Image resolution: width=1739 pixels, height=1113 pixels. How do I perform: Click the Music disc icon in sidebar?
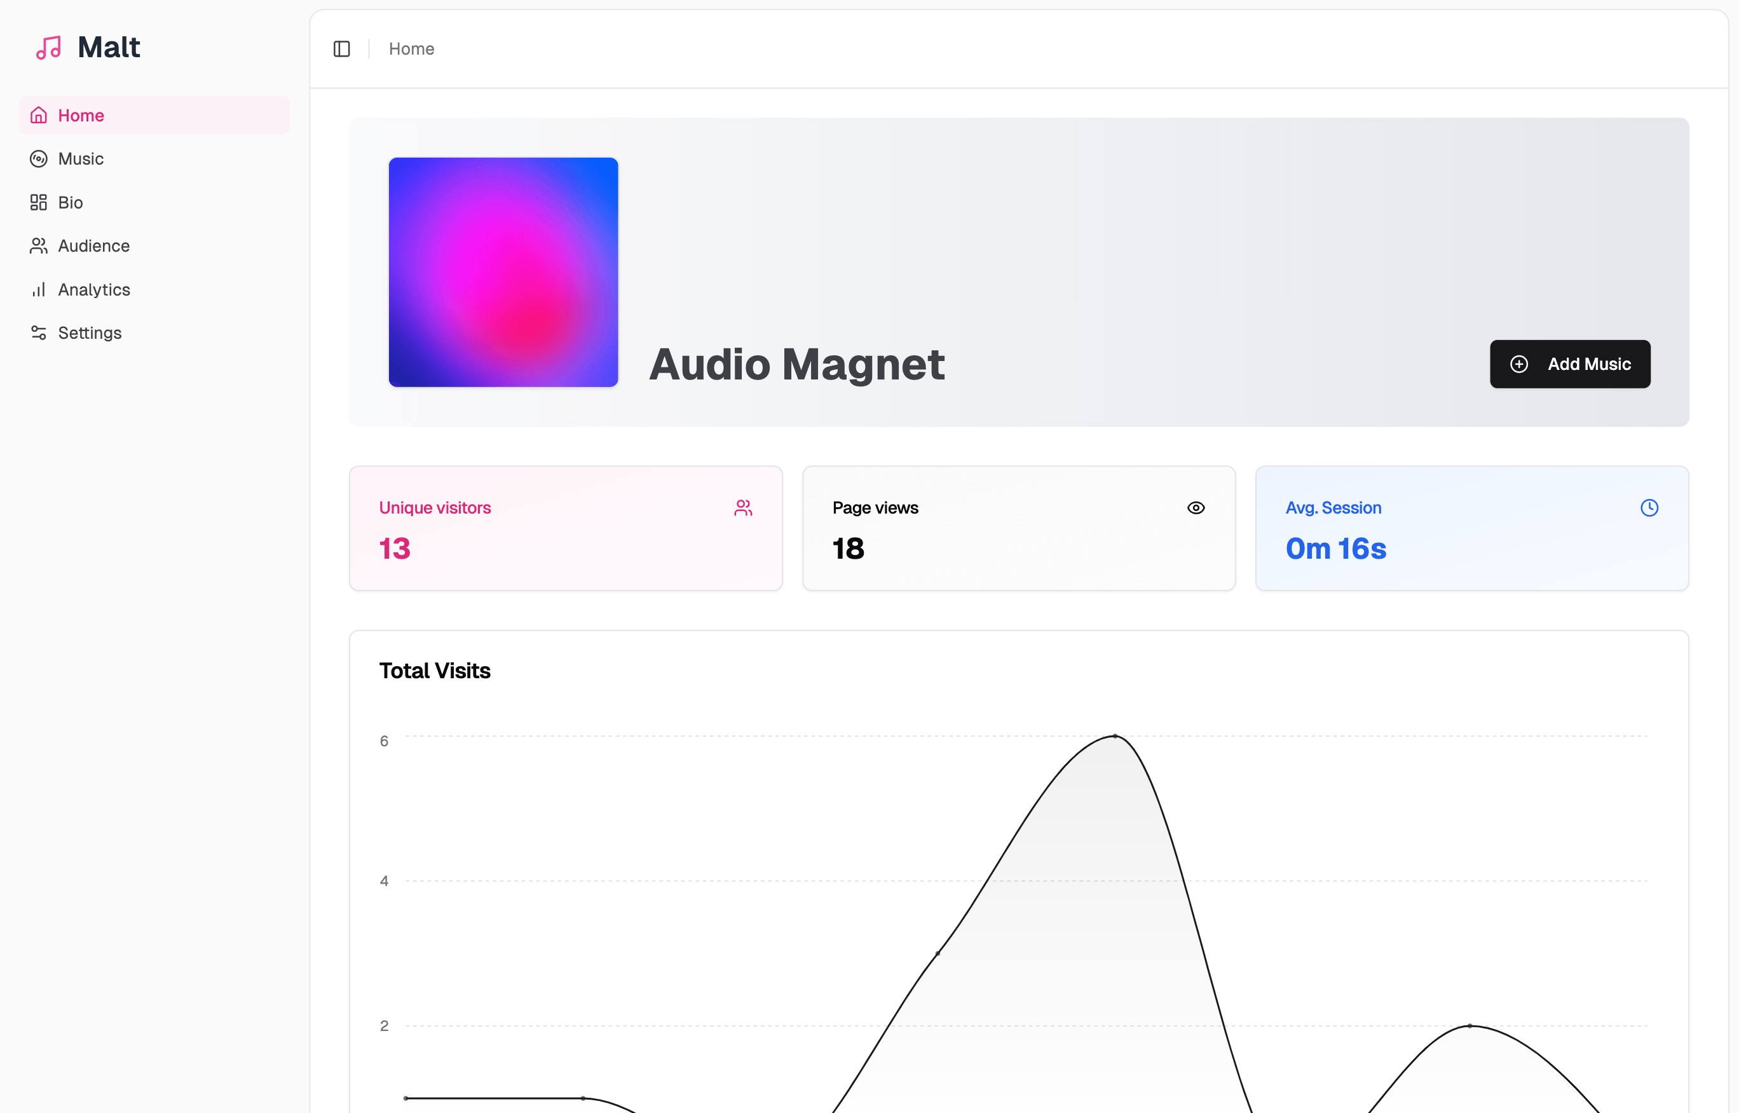pyautogui.click(x=38, y=158)
